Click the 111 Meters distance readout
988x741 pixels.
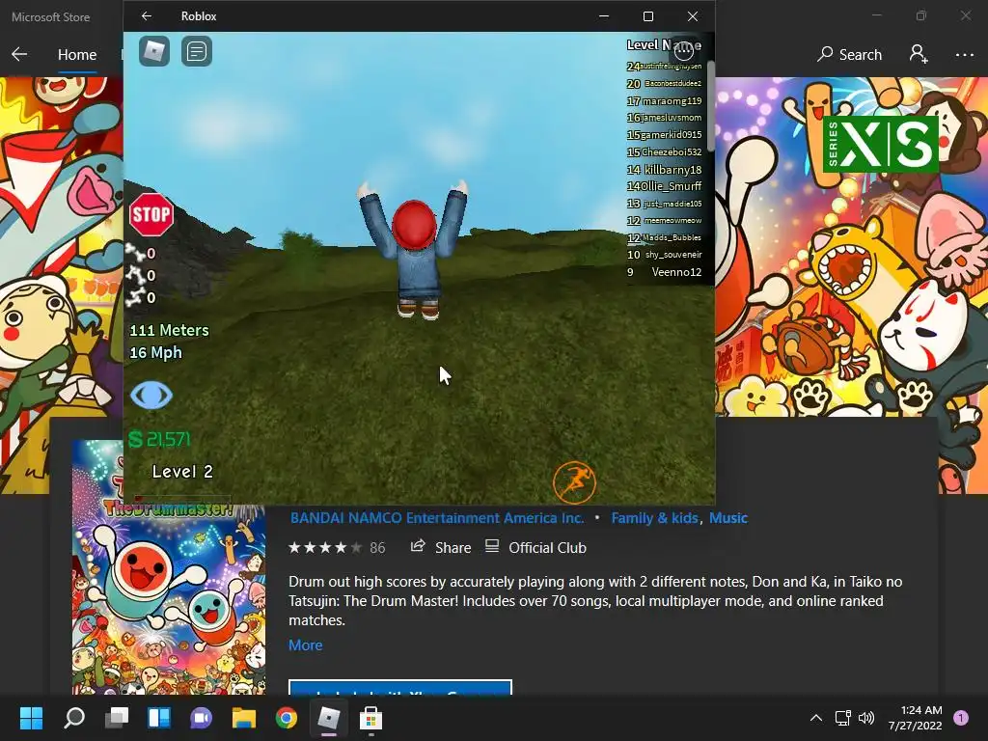coord(169,330)
